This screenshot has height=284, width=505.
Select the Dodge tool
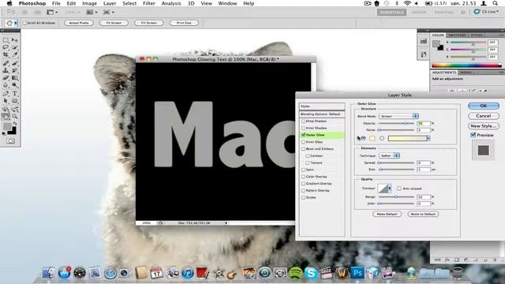(x=15, y=85)
